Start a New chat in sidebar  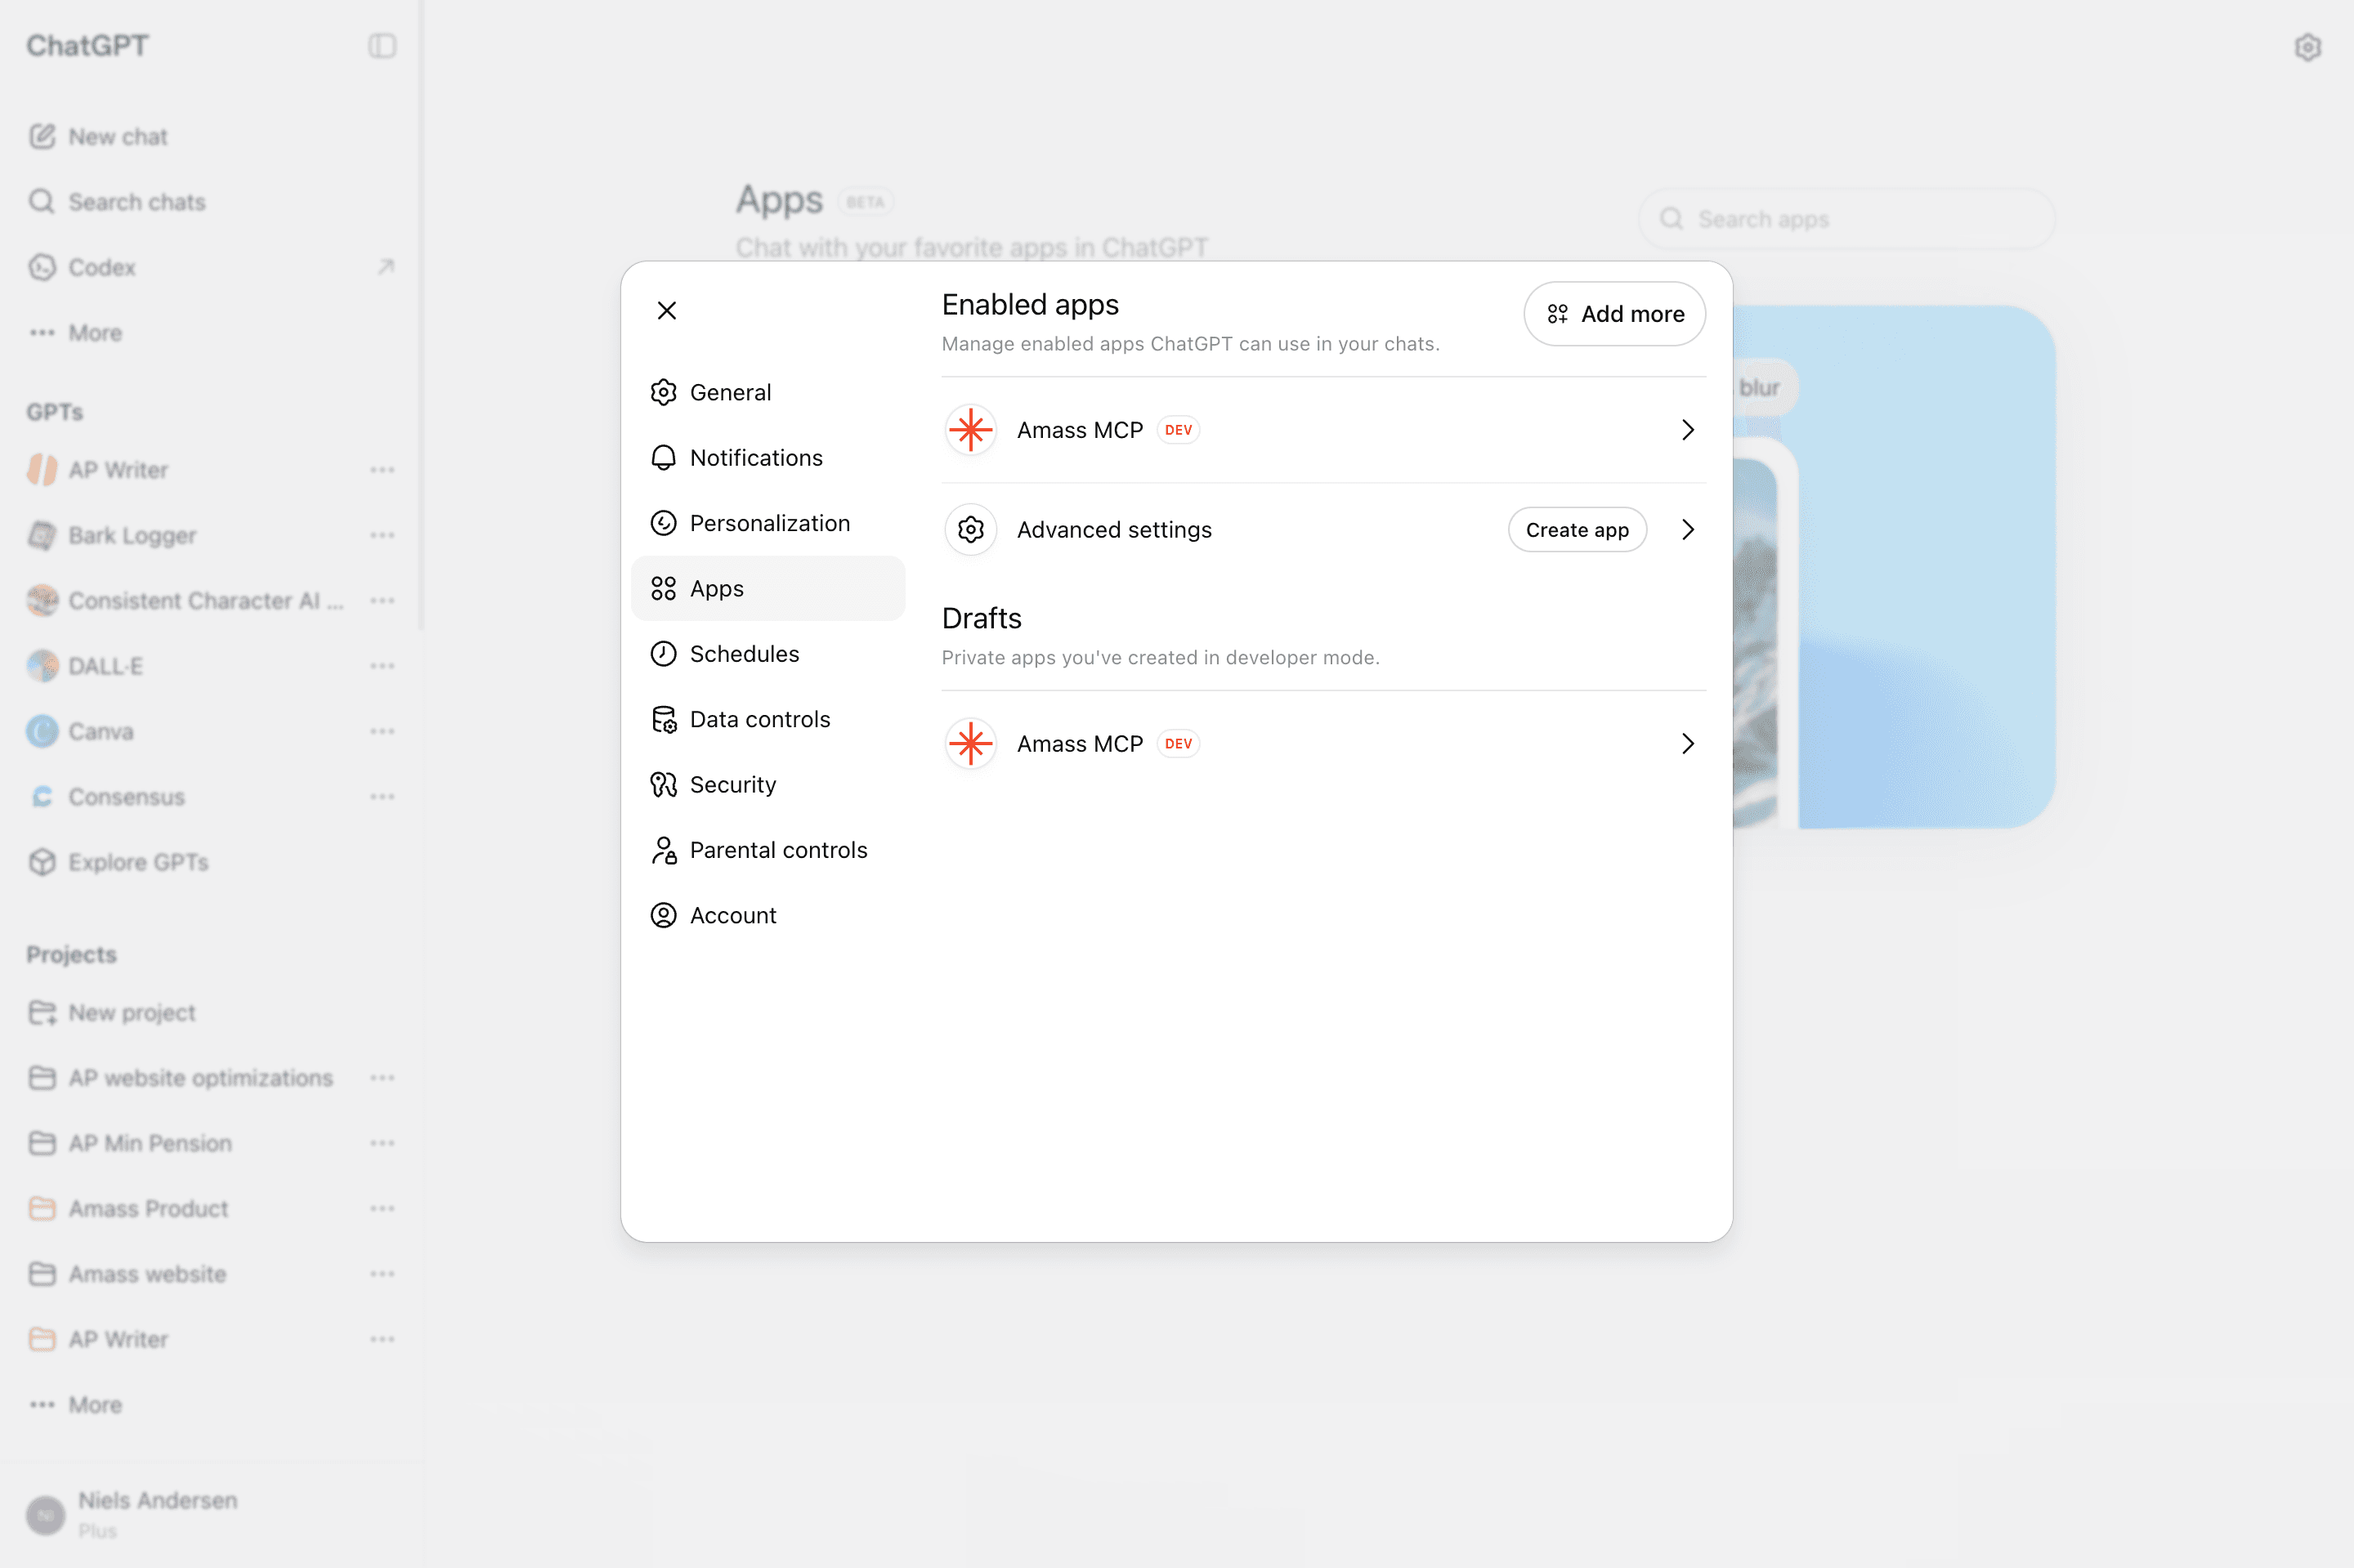tap(212, 137)
